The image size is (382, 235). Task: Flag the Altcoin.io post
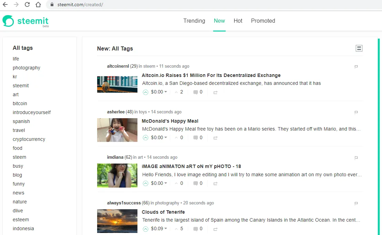(x=356, y=67)
